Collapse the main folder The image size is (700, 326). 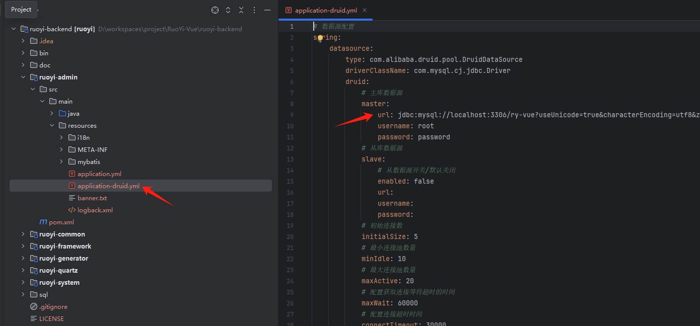42,102
